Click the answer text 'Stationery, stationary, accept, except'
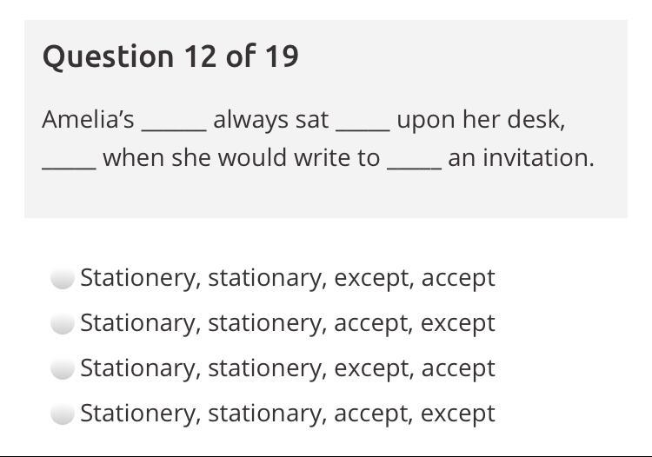 pos(287,414)
